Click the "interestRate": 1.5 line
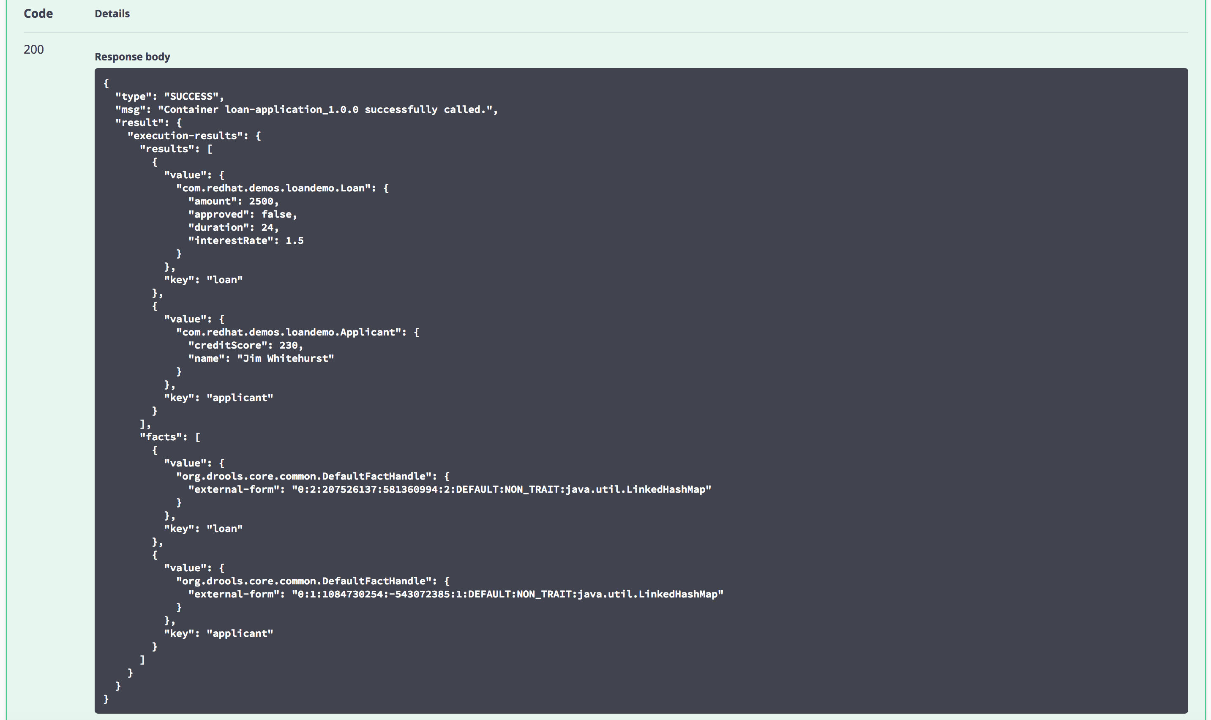Screen dimensions: 1211x720 pos(245,241)
